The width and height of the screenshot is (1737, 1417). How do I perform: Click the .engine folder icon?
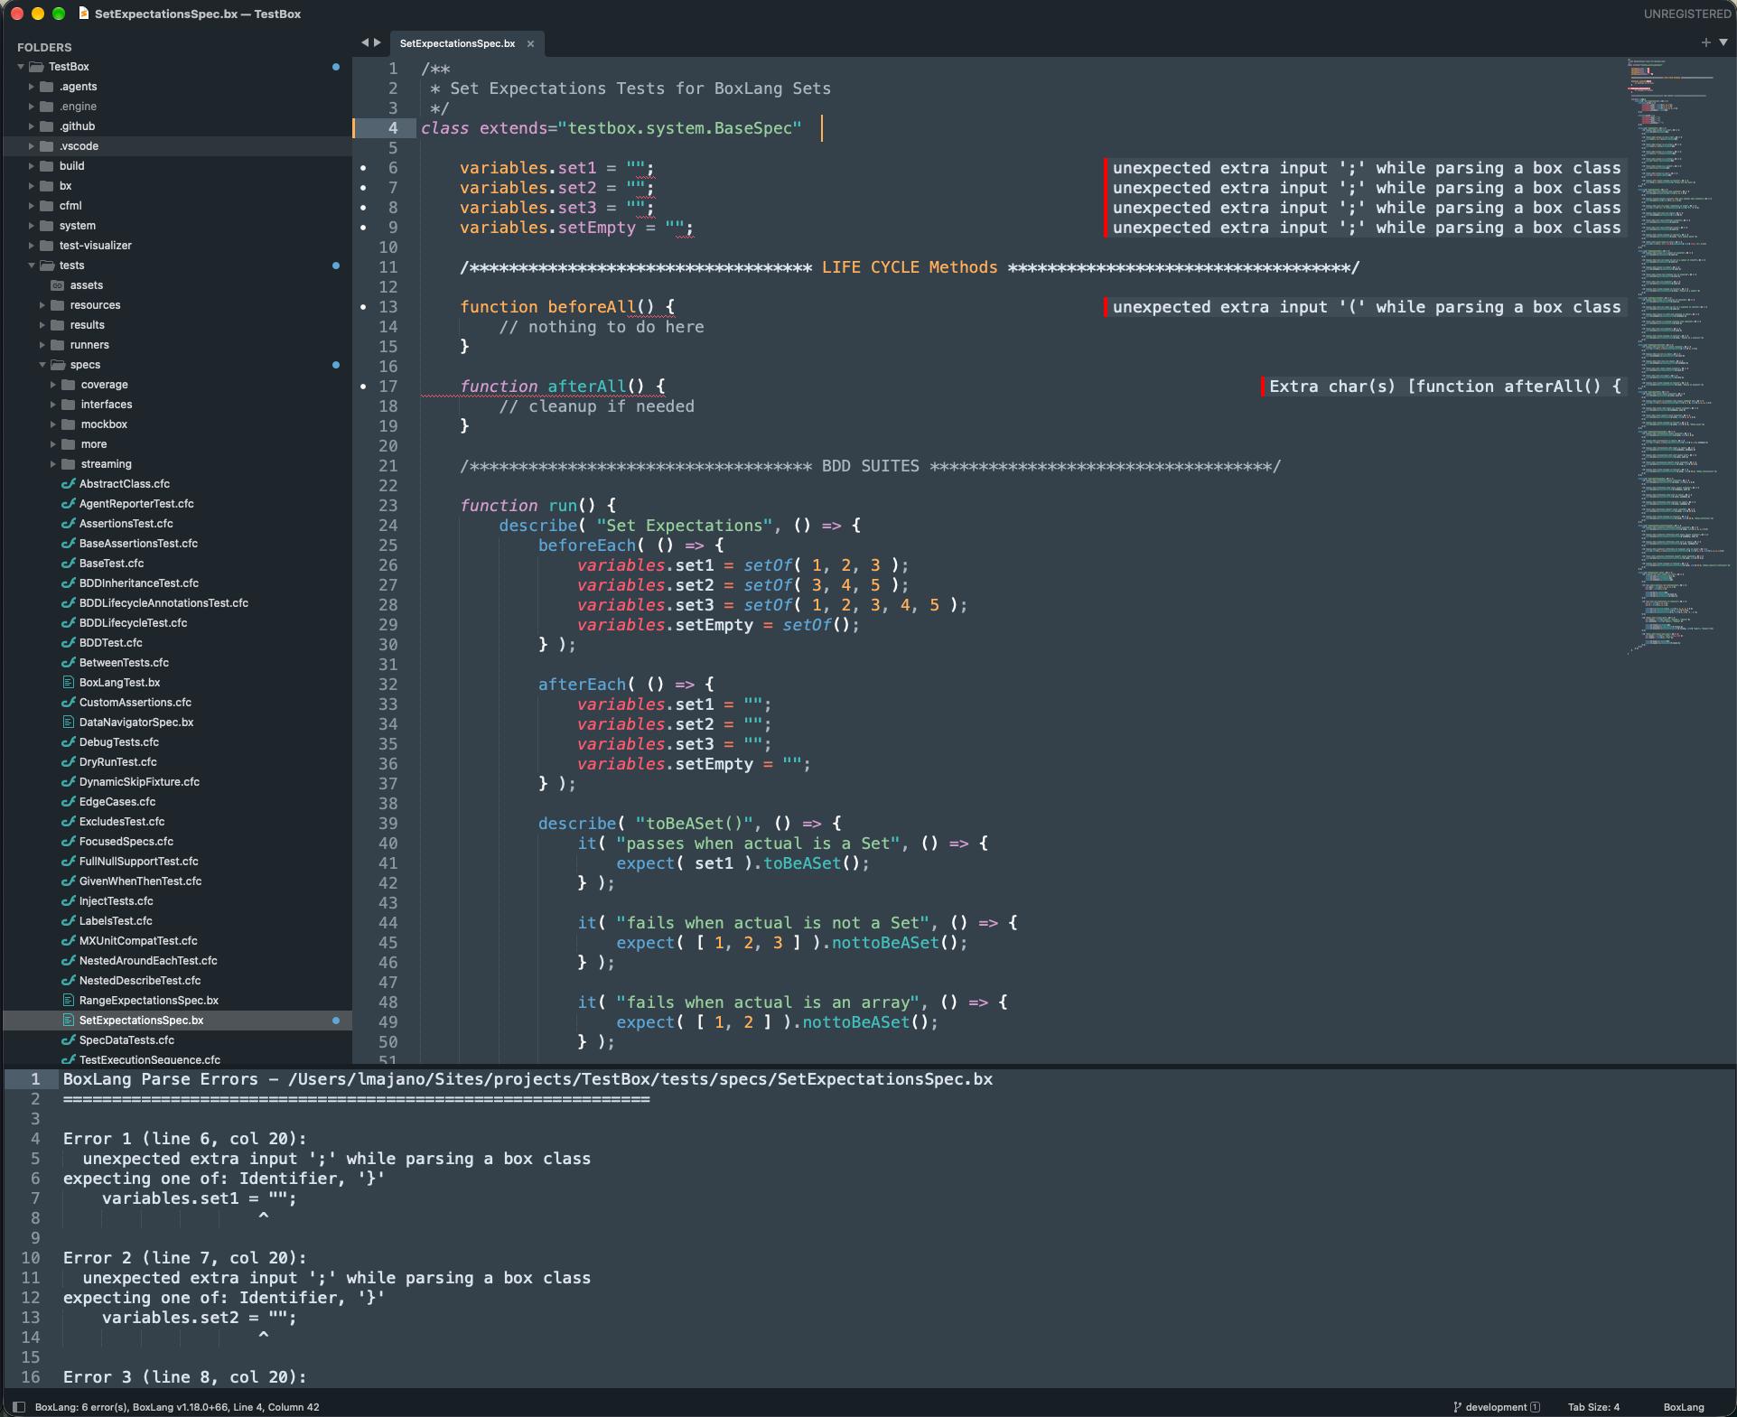[x=47, y=107]
